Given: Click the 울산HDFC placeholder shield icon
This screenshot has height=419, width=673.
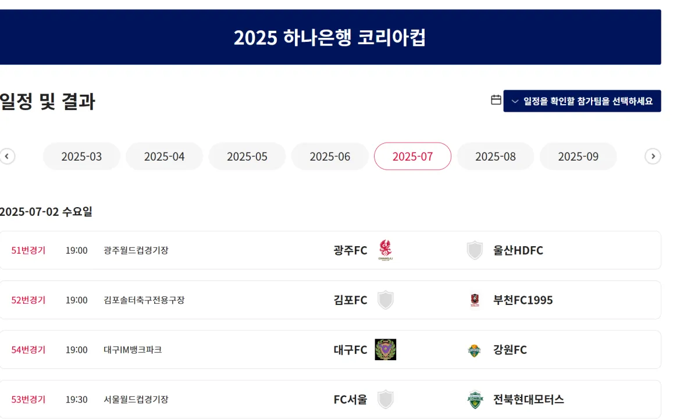Looking at the screenshot, I should pyautogui.click(x=475, y=250).
